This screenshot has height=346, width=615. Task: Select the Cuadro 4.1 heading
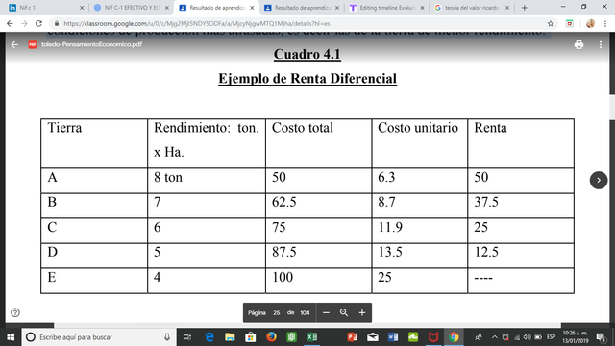[307, 54]
